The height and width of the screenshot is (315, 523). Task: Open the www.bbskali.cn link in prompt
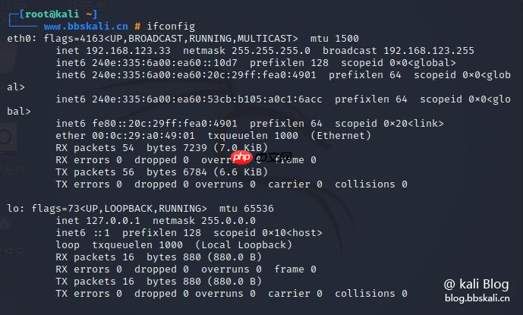(x=79, y=26)
